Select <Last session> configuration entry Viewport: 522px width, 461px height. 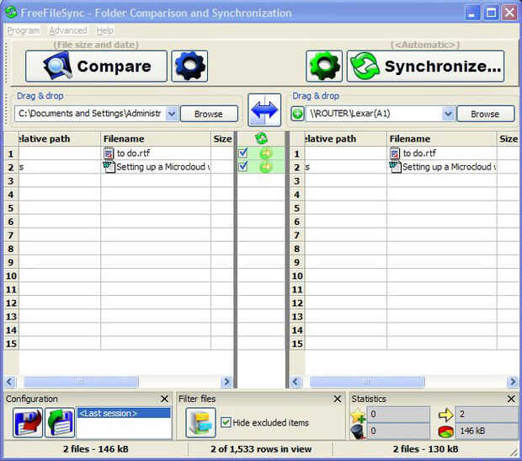pyautogui.click(x=124, y=413)
